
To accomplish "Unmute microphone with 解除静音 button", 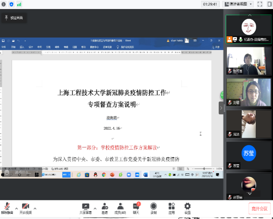I will pyautogui.click(x=7, y=208).
